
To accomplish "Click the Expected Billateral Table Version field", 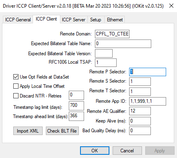I will [x=104, y=53].
